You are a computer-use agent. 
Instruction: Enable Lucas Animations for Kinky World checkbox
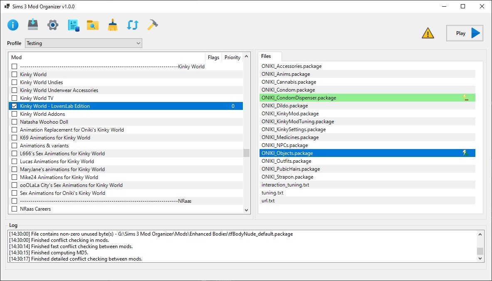pyautogui.click(x=15, y=162)
